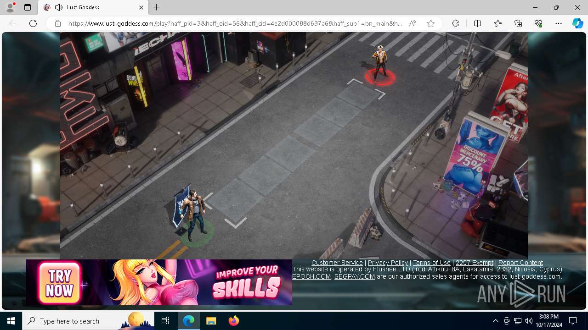Open the Report Content link

[520, 263]
